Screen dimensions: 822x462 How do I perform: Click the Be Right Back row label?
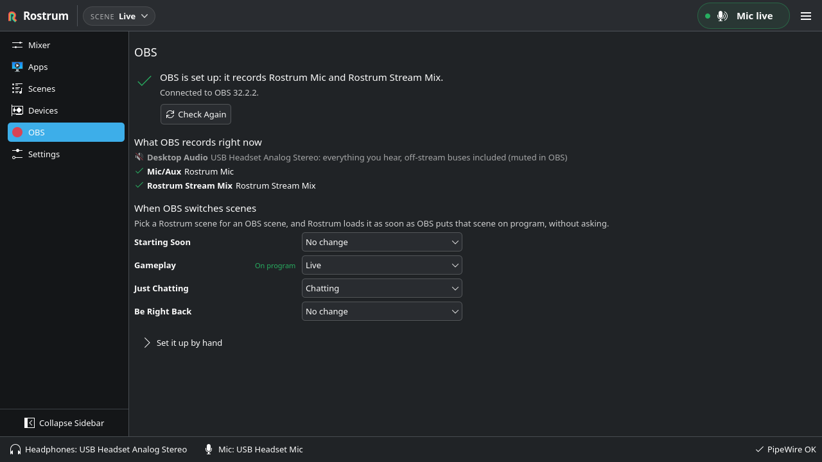click(163, 311)
